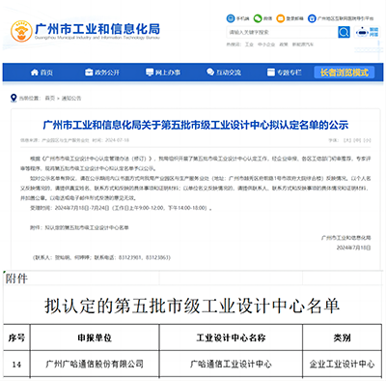Image resolution: width=386 pixels, height=381 pixels.
Task: Open the 政务公开 navigation menu
Action: tap(107, 73)
